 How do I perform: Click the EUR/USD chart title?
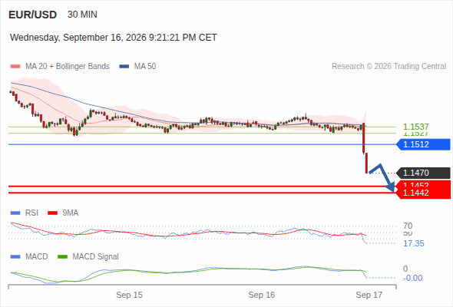(33, 15)
